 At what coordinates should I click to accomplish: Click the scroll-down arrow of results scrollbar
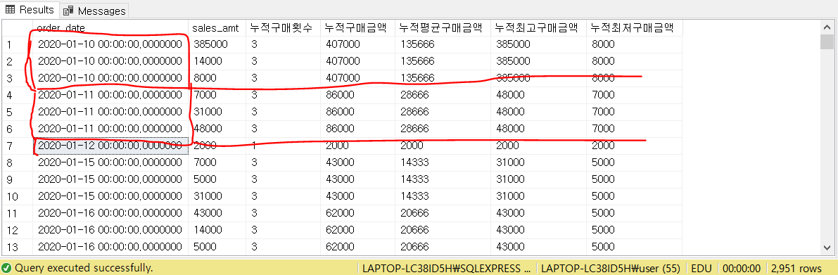pyautogui.click(x=826, y=248)
